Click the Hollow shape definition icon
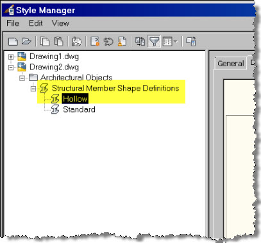Screen dimensions: 261x243 tap(55, 98)
